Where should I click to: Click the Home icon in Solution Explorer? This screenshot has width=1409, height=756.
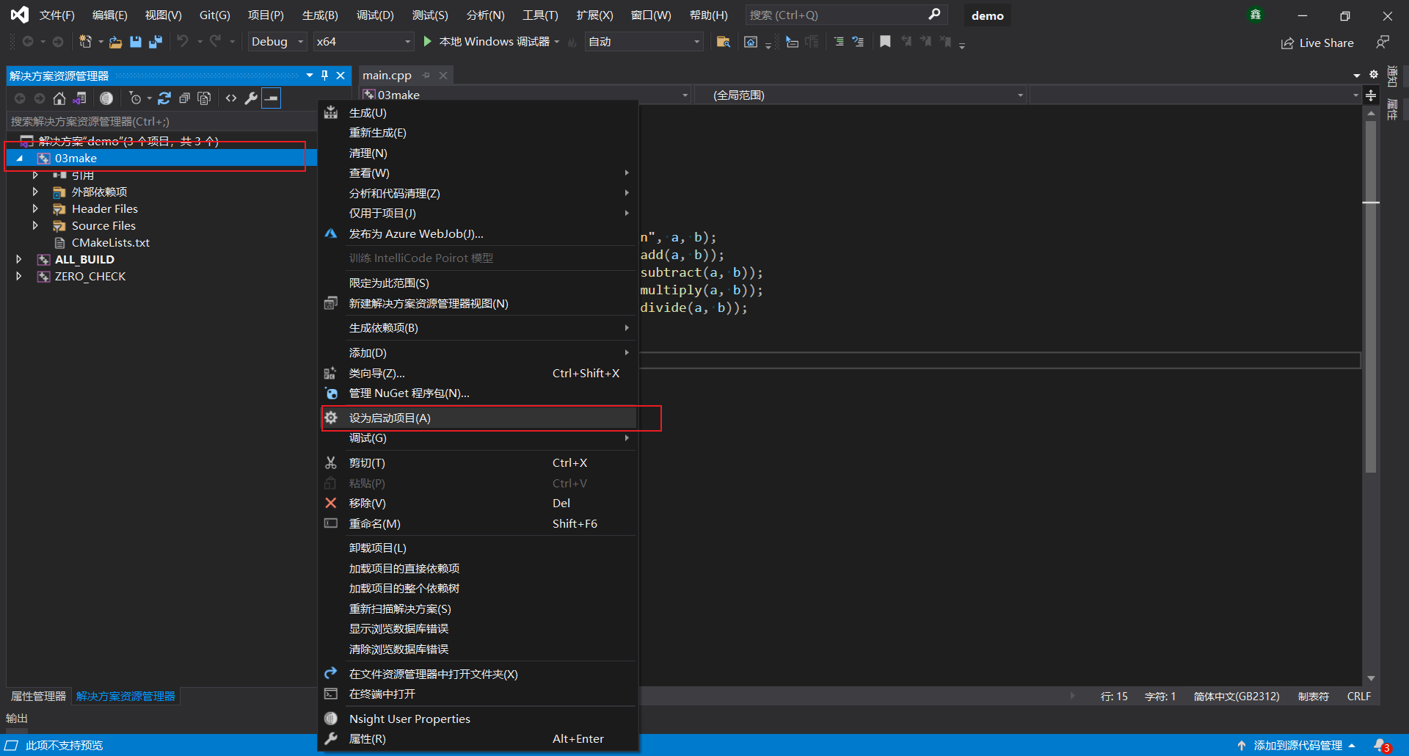coord(59,98)
